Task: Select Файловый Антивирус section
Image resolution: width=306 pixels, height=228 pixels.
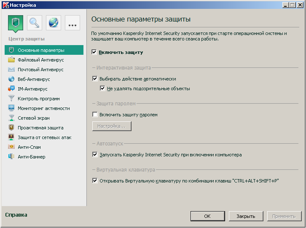Action: pyautogui.click(x=44, y=60)
